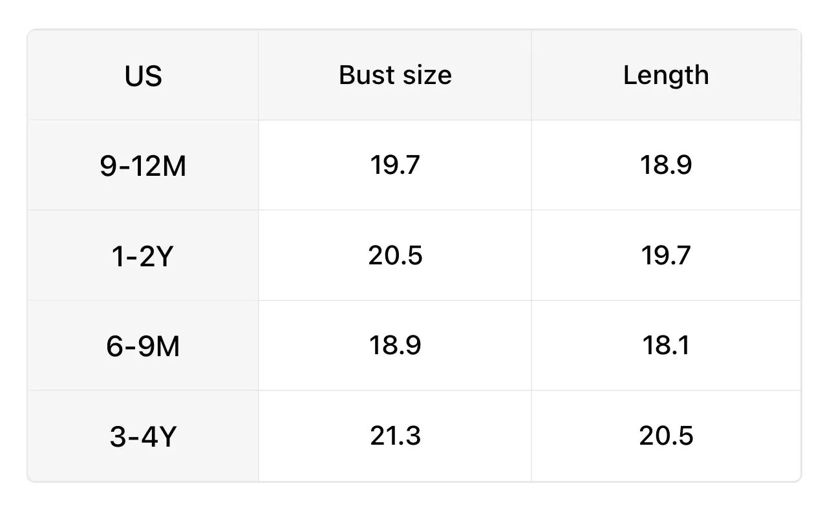Select the 6-9M size row label
The width and height of the screenshot is (834, 510).
point(143,346)
